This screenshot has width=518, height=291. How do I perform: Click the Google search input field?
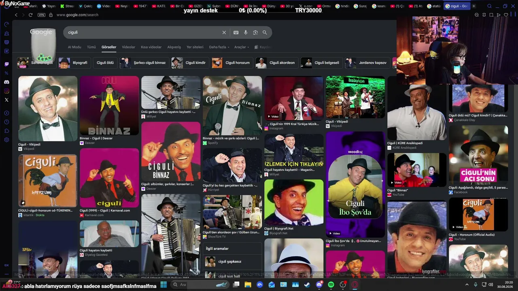(144, 32)
